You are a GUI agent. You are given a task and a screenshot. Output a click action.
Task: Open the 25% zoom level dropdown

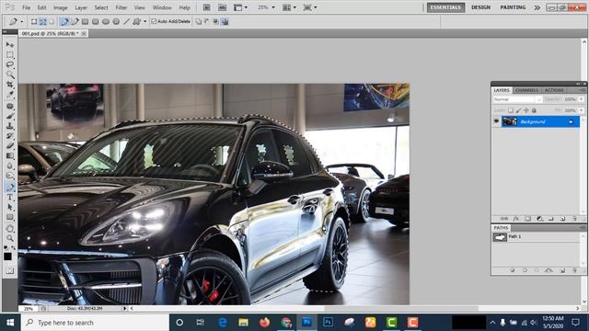coord(273,7)
